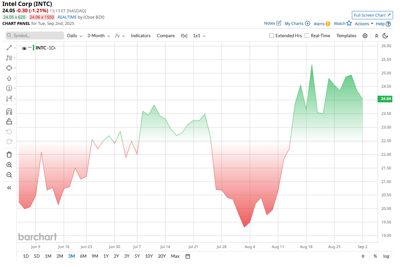This screenshot has width=400, height=269.
Task: Open the 1x1 grid layout dropdown
Action: point(199,36)
